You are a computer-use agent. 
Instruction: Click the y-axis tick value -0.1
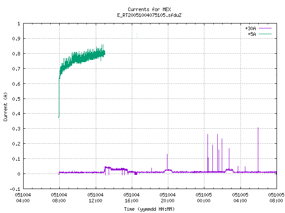click(15, 189)
